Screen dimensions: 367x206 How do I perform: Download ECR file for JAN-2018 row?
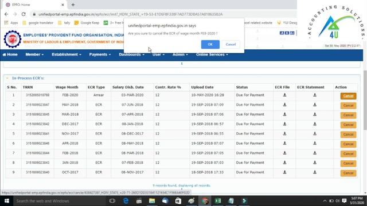coord(284,163)
